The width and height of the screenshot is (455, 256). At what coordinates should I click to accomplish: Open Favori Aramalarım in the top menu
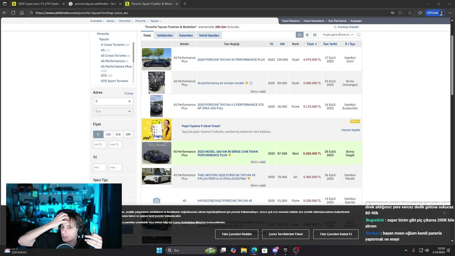pyautogui.click(x=314, y=21)
